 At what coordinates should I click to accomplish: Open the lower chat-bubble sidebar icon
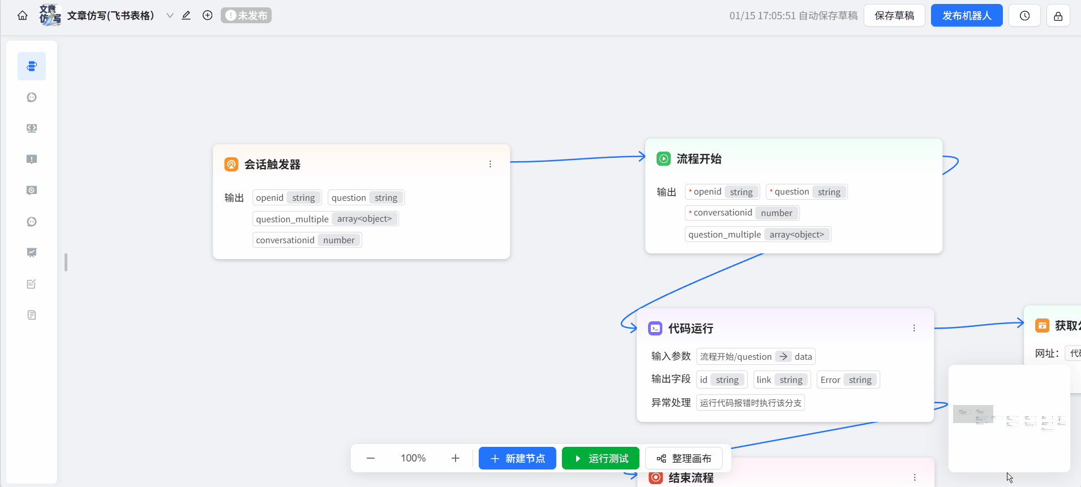coord(32,222)
